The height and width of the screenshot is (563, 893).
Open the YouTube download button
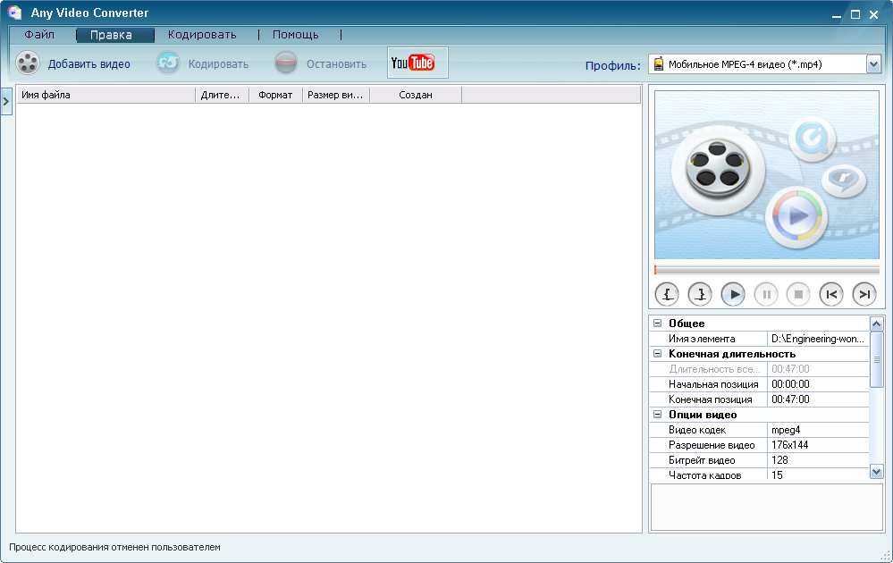[417, 63]
